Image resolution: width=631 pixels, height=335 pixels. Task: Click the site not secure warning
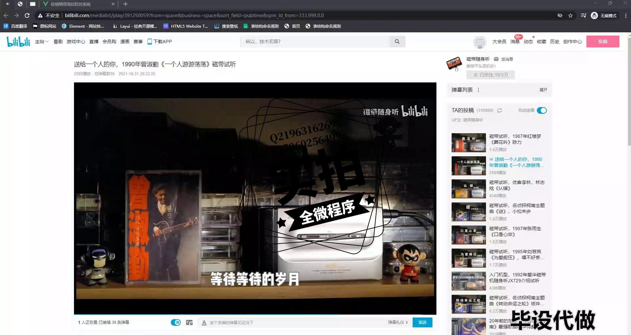[49, 15]
